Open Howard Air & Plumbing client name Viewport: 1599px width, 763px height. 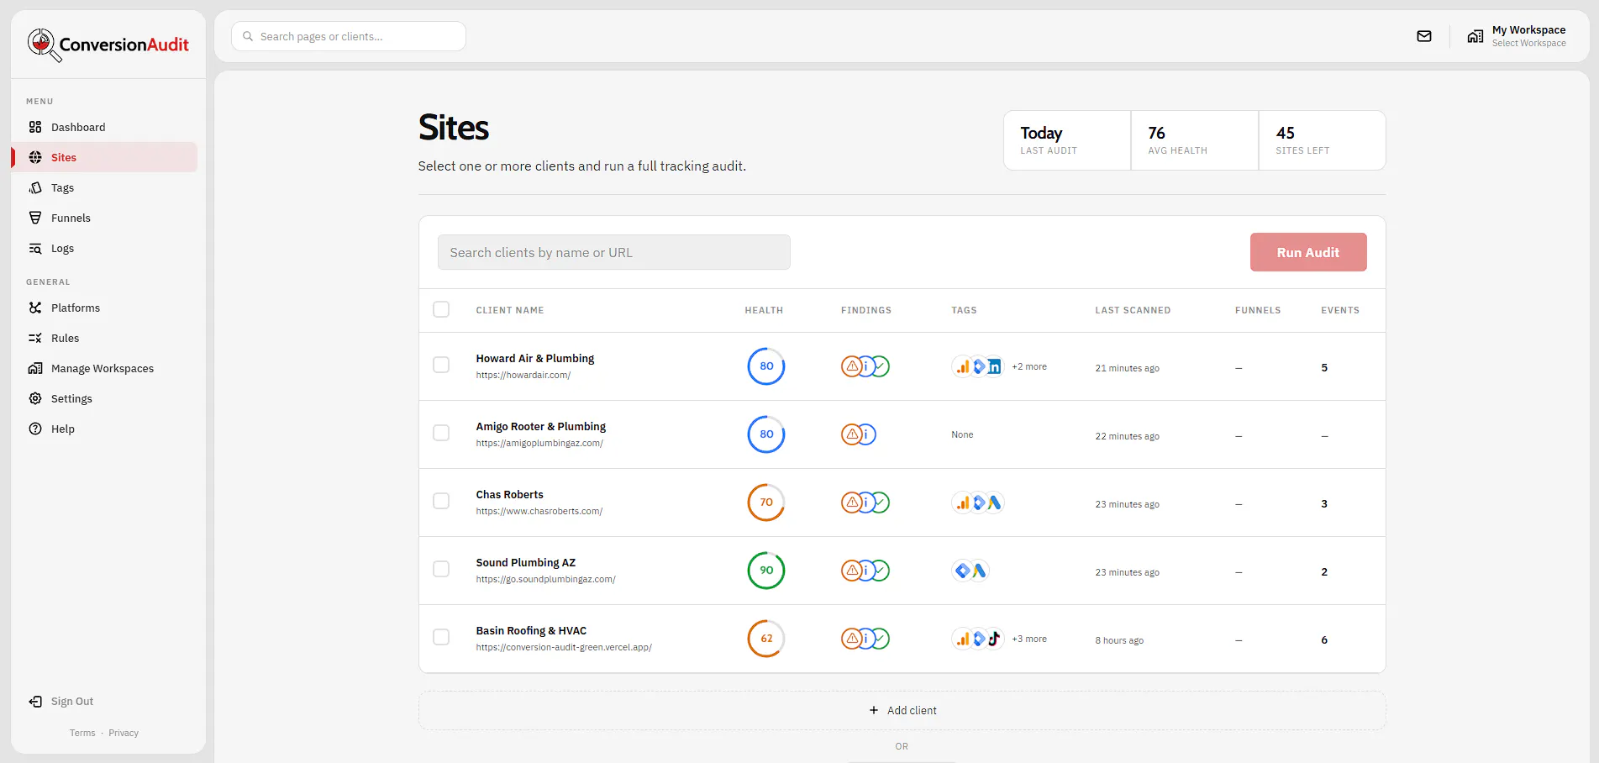coord(534,358)
